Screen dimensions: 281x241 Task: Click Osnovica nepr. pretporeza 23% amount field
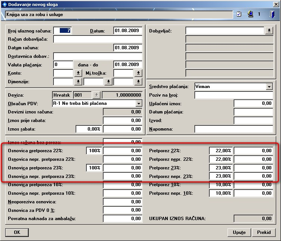click(123, 176)
